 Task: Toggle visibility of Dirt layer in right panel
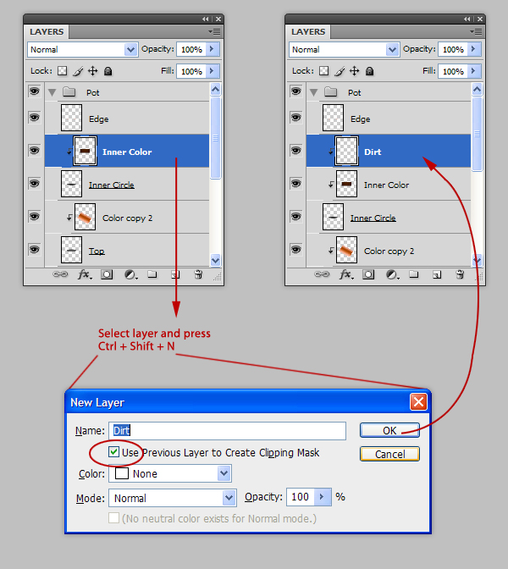pos(295,152)
